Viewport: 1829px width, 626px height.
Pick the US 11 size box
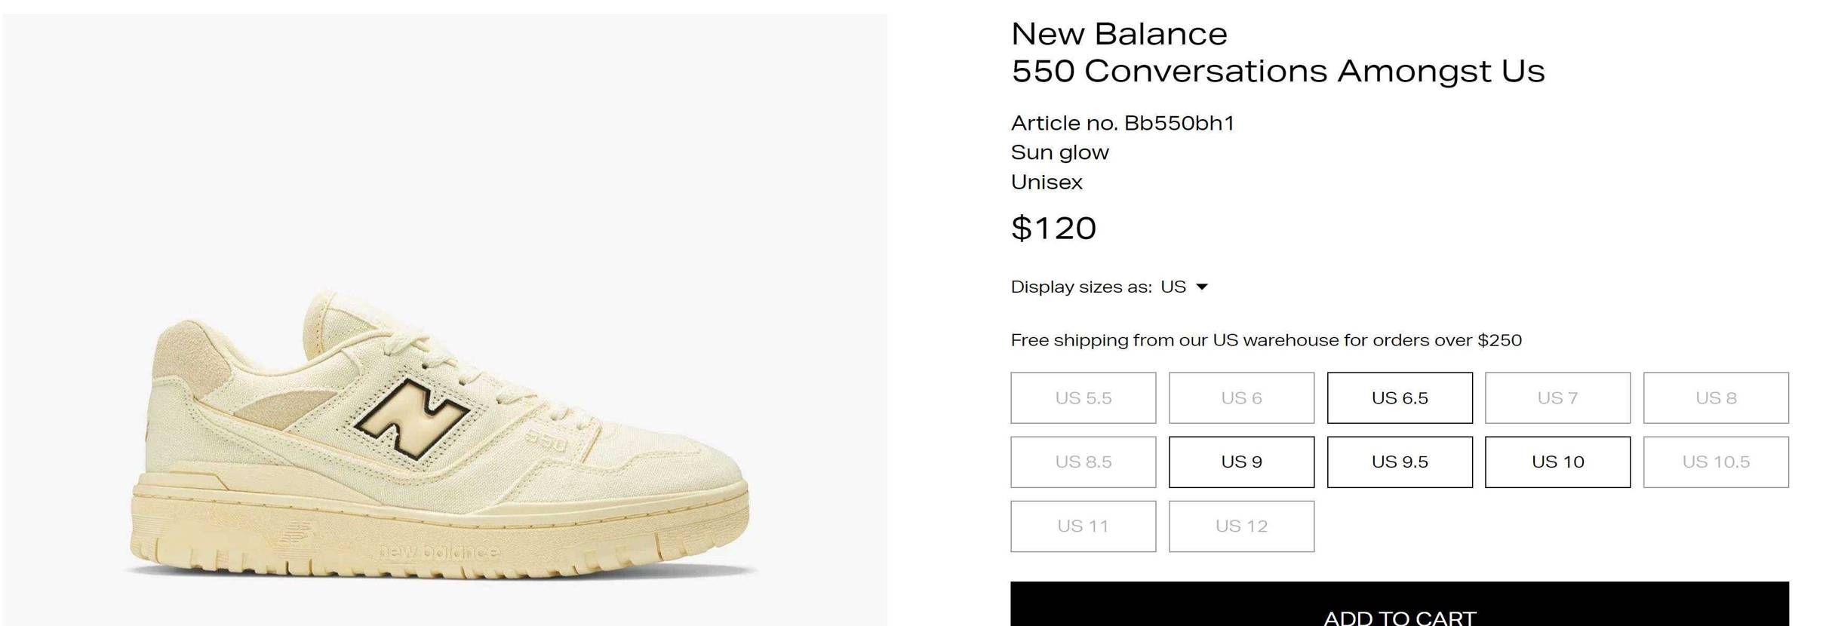coord(1083,526)
